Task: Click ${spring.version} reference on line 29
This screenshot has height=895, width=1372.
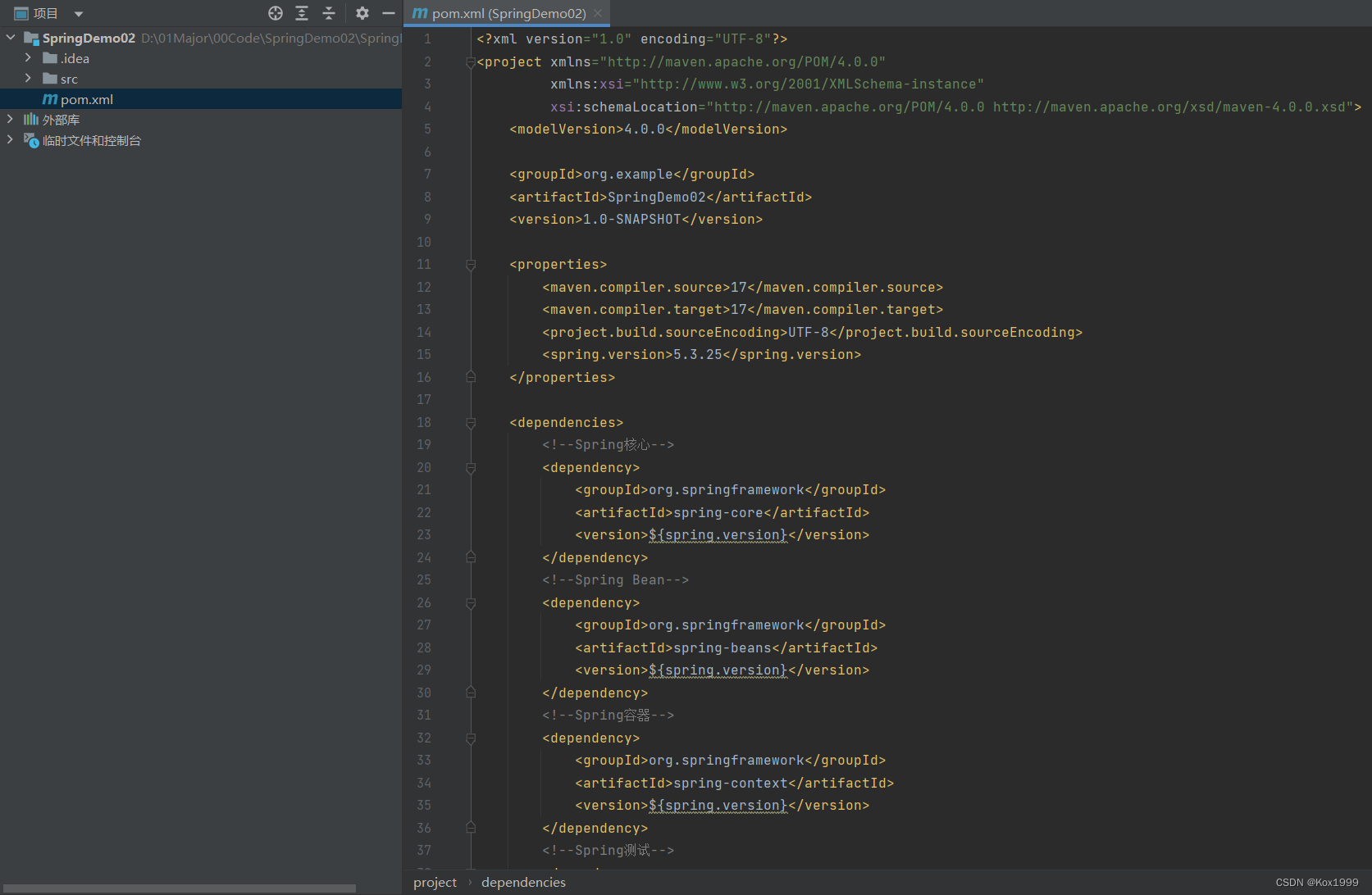Action: [718, 670]
